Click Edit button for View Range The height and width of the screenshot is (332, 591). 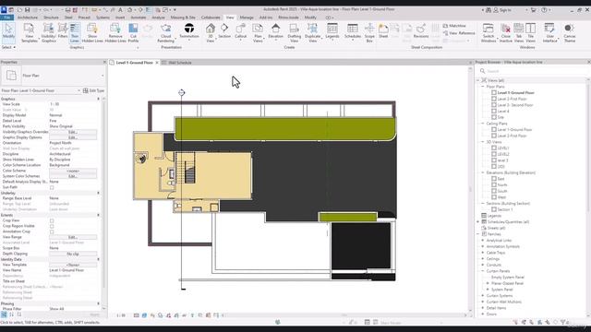(73, 238)
